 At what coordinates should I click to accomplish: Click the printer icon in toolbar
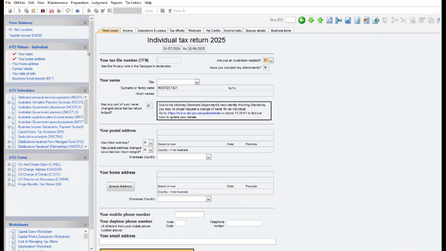tap(59, 11)
